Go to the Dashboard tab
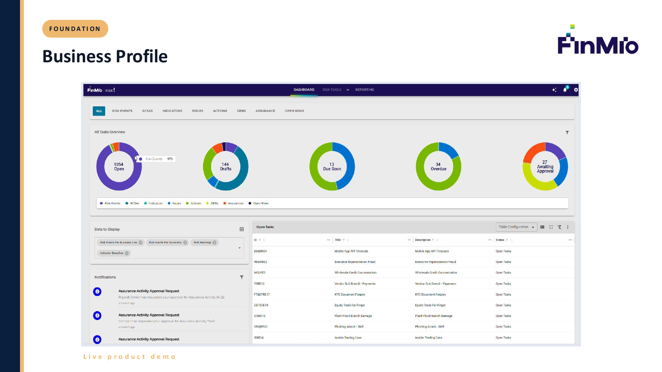 tap(304, 90)
